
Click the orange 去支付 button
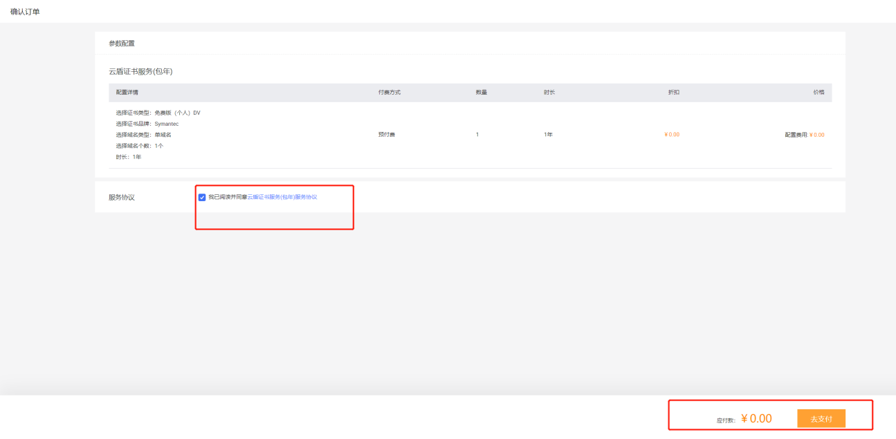coord(821,419)
